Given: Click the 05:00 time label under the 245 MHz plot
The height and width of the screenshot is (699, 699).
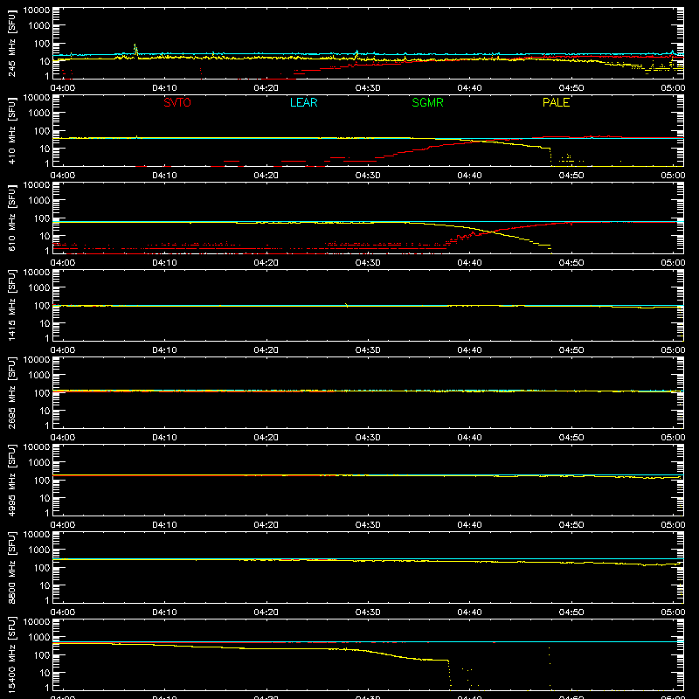Looking at the screenshot, I should point(673,88).
